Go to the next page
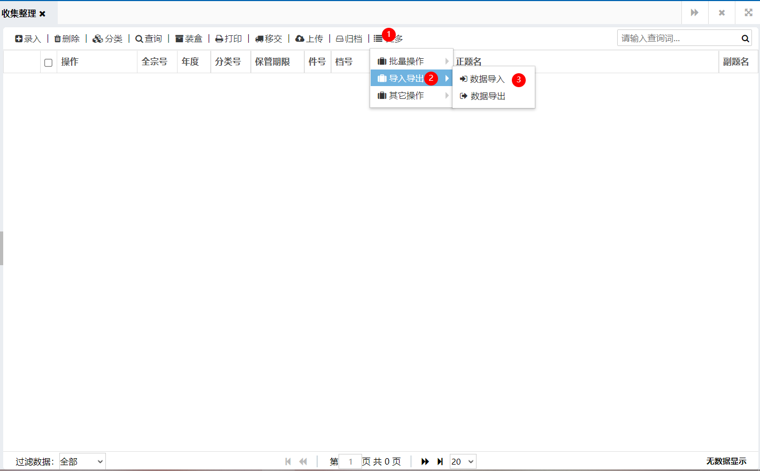Image resolution: width=760 pixels, height=471 pixels. point(425,461)
